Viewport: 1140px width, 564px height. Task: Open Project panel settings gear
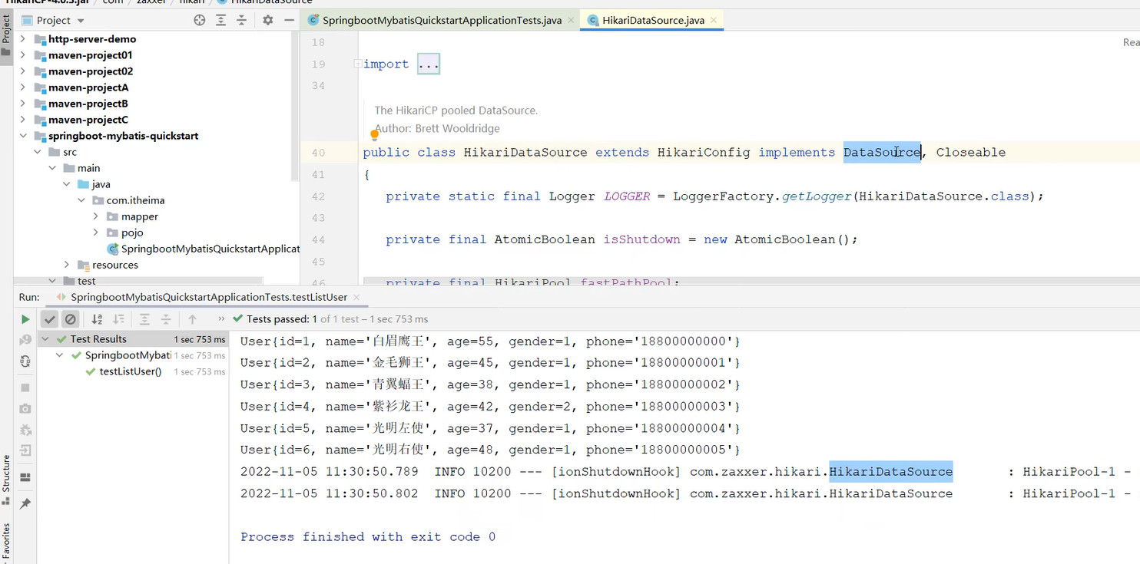(x=267, y=19)
